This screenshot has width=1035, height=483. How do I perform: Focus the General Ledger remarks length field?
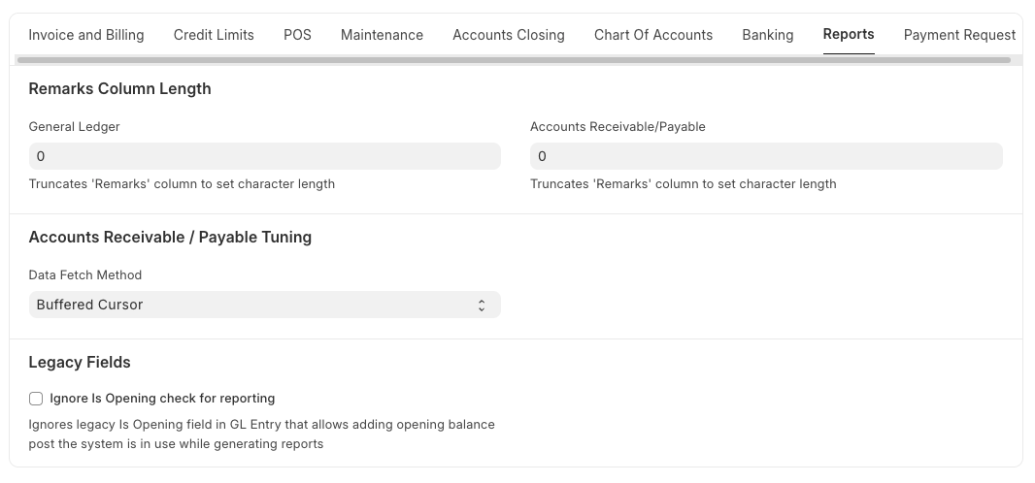264,156
